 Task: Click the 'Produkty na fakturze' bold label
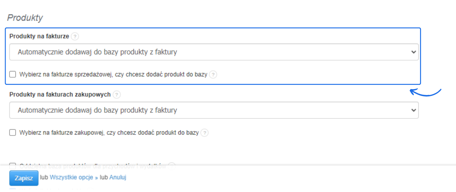click(39, 36)
